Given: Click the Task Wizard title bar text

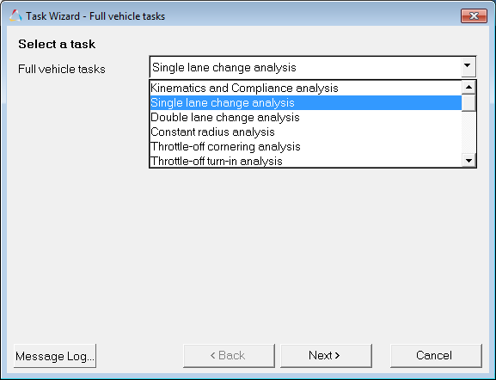Looking at the screenshot, I should click(x=95, y=16).
